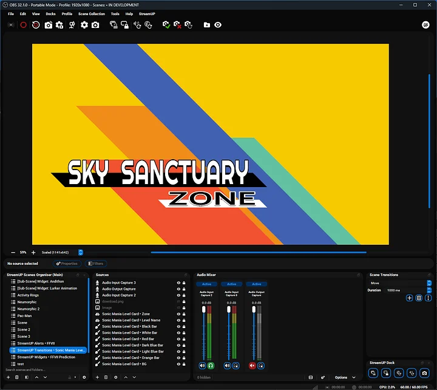Delete the selected source with trash icon
The image size is (437, 390).
pyautogui.click(x=106, y=377)
